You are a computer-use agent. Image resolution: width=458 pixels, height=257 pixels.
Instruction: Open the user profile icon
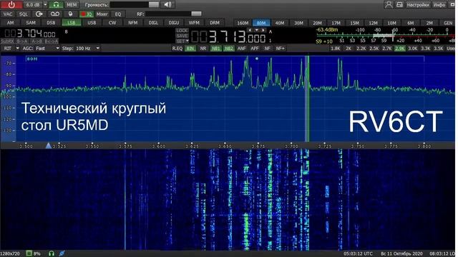pyautogui.click(x=388, y=5)
